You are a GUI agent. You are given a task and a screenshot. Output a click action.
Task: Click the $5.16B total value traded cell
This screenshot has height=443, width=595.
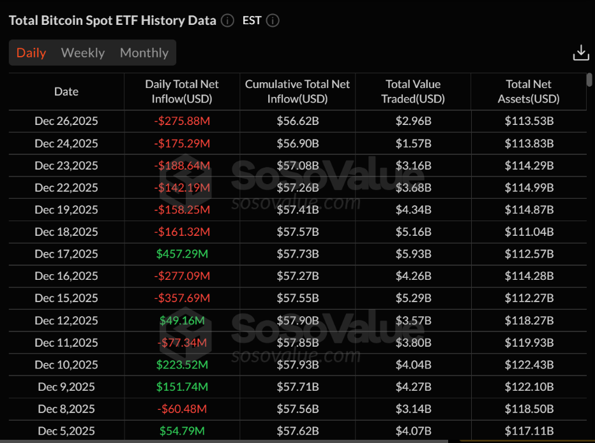pos(413,232)
